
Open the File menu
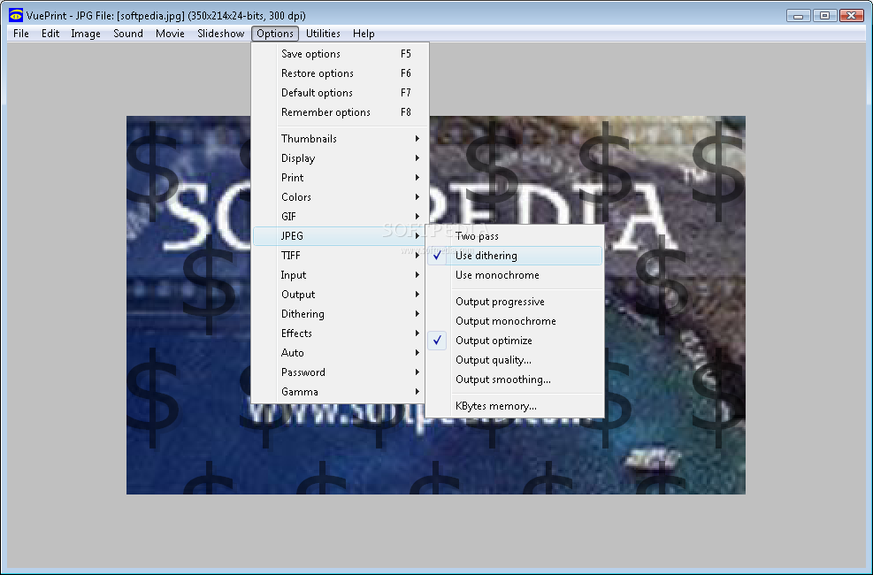point(21,34)
